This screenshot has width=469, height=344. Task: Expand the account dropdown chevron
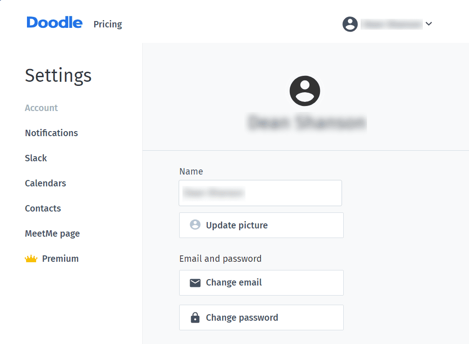[429, 24]
